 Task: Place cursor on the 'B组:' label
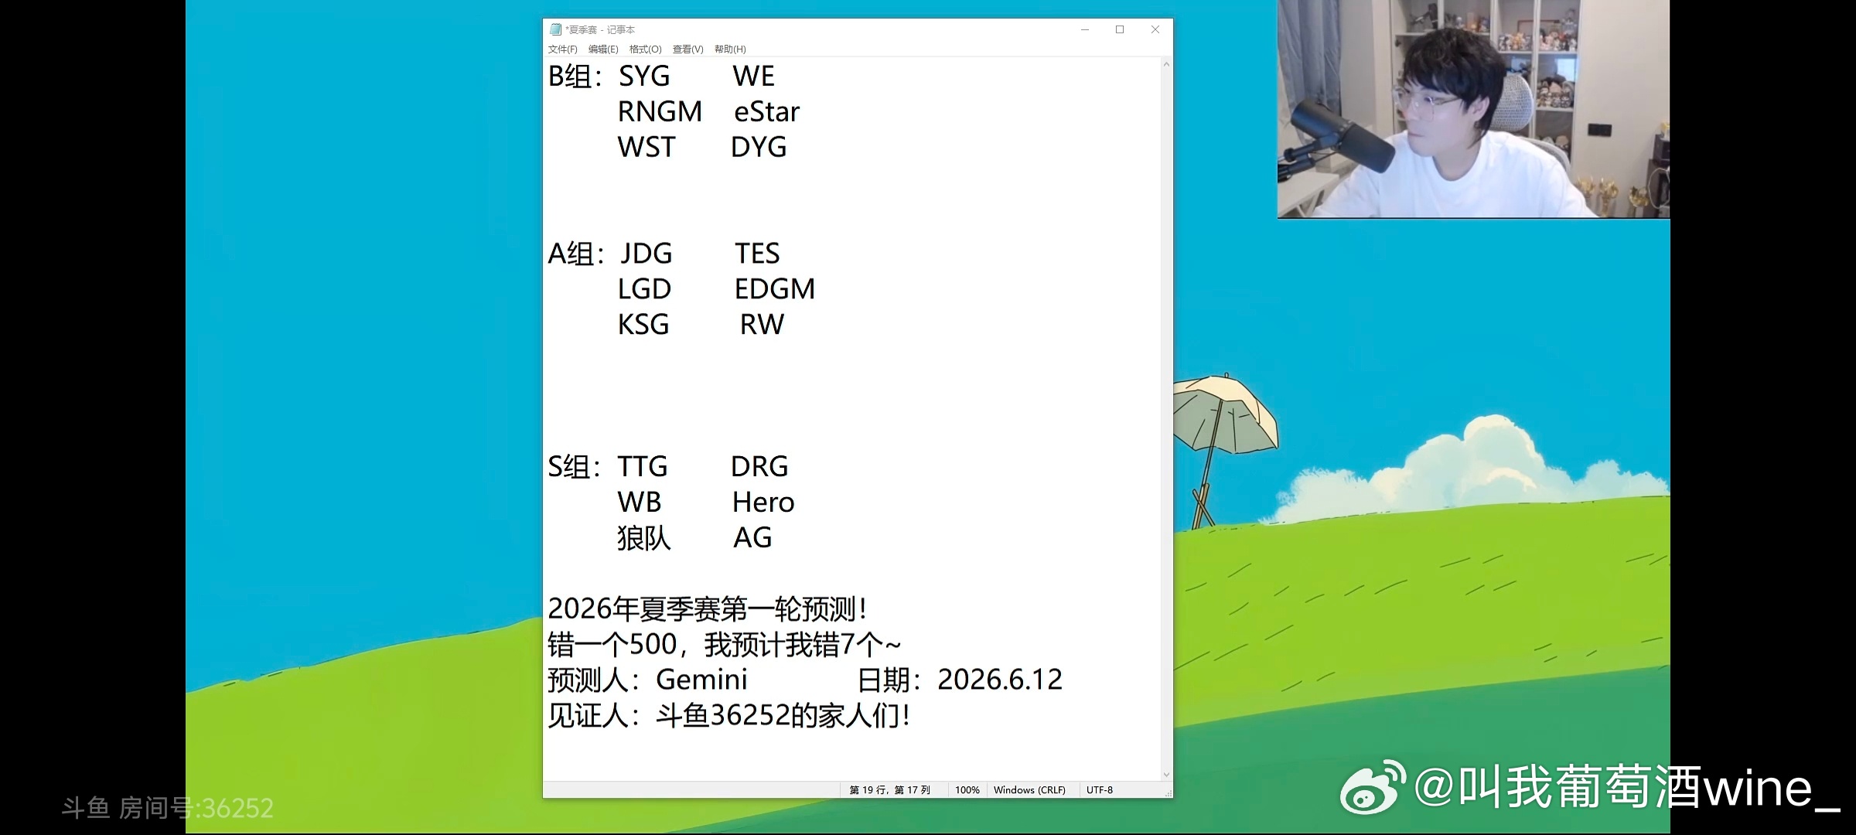575,77
